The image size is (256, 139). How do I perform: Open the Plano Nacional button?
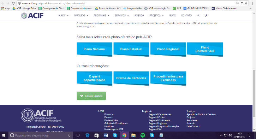coord(94,49)
